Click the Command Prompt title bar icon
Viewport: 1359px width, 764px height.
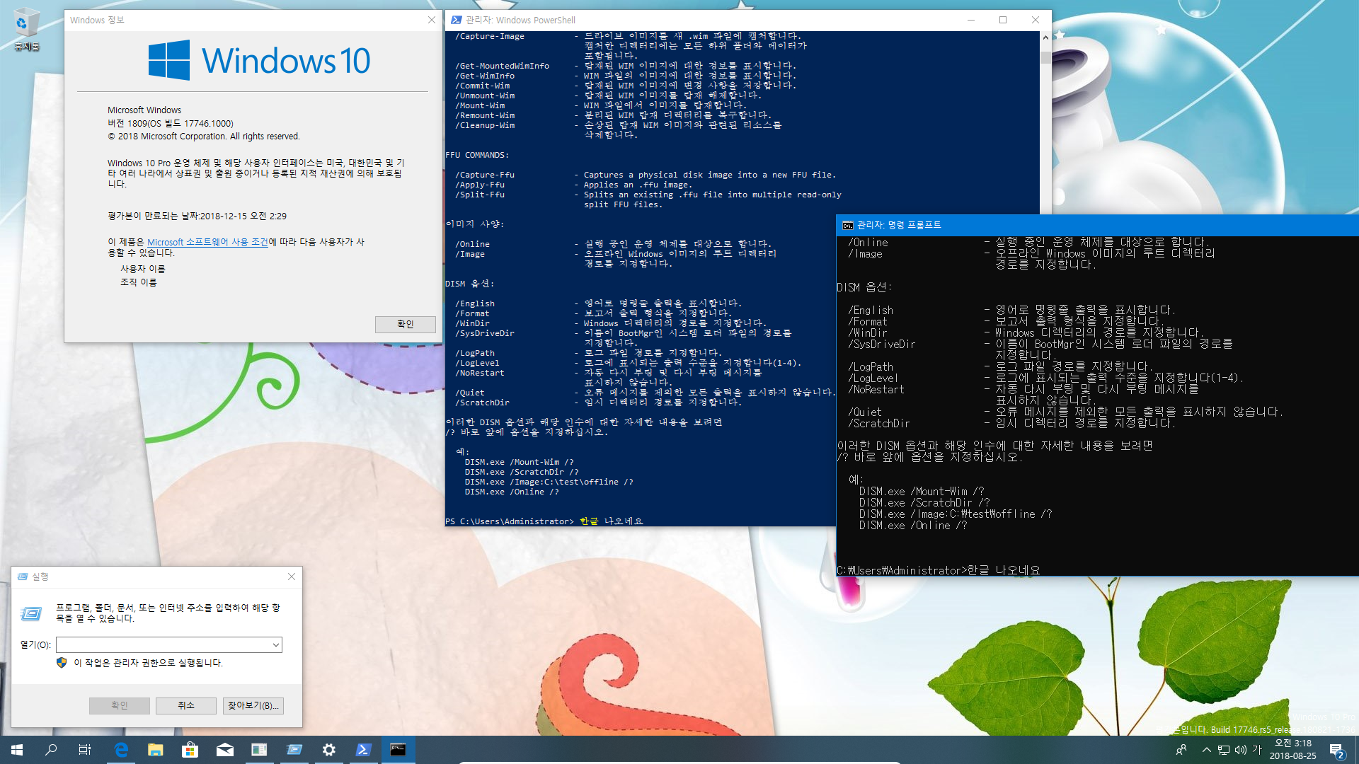pos(847,225)
